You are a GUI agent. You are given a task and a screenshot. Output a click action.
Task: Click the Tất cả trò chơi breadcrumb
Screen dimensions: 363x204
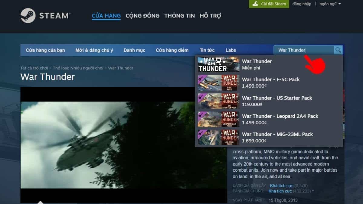pos(34,68)
